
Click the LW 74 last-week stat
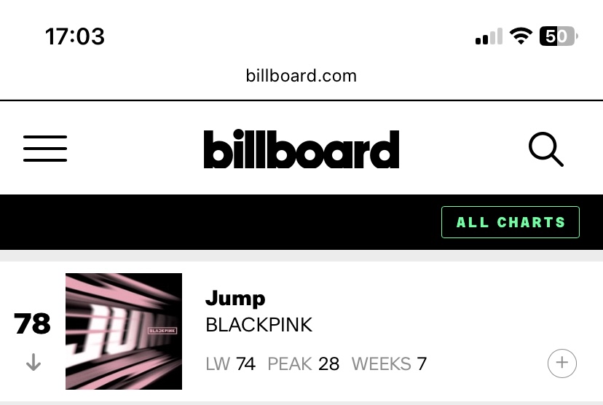pyautogui.click(x=231, y=363)
